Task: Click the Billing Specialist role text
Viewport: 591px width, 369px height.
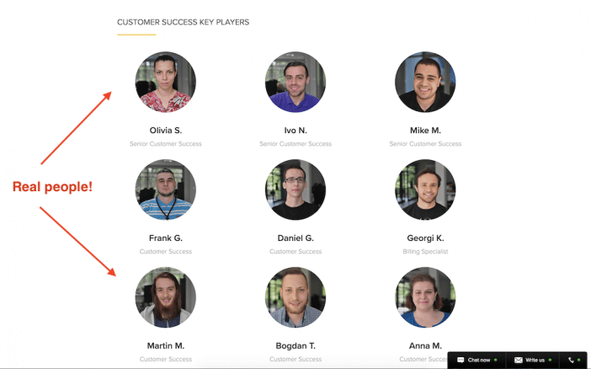Action: [425, 252]
